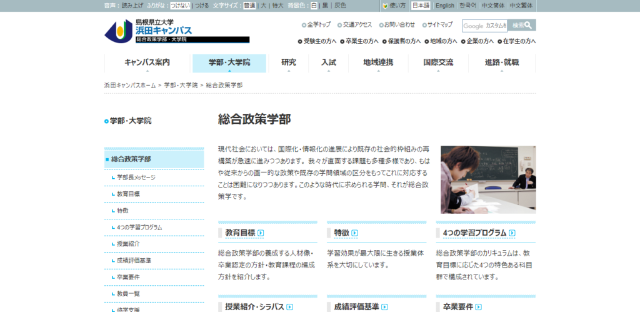Click arrow icon beside 卒業要件 heading
Viewport: 640px width, 312px height.
click(478, 307)
